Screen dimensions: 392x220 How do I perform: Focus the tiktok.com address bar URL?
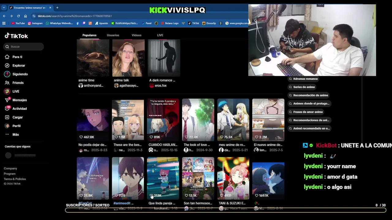coord(74,16)
